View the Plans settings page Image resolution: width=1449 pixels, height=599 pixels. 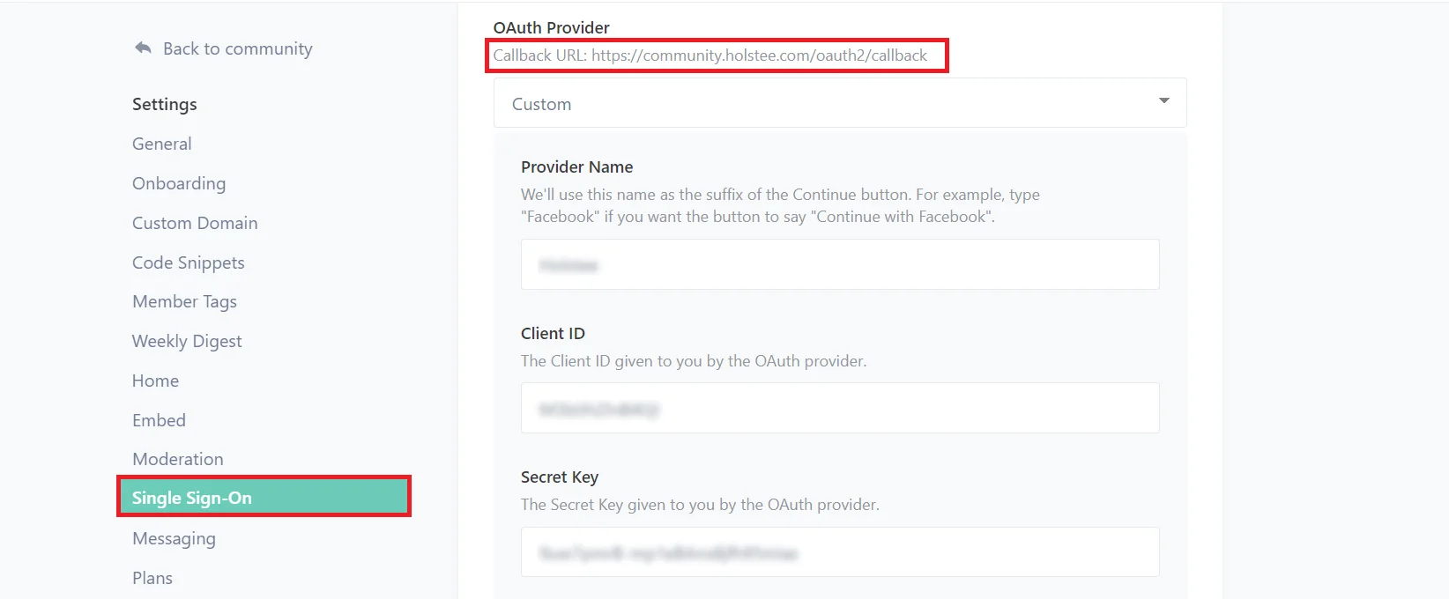[x=152, y=577]
